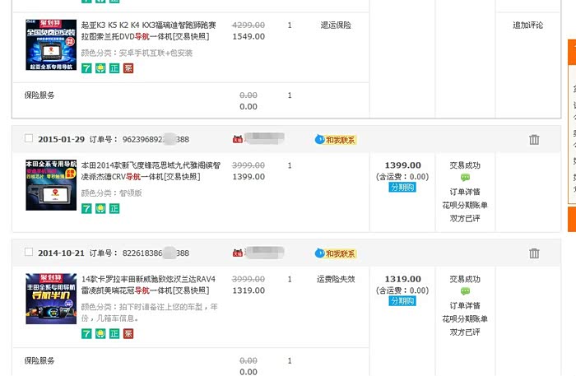Open 订单详情 for the Honda order
The width and height of the screenshot is (576, 376).
pyautogui.click(x=465, y=192)
